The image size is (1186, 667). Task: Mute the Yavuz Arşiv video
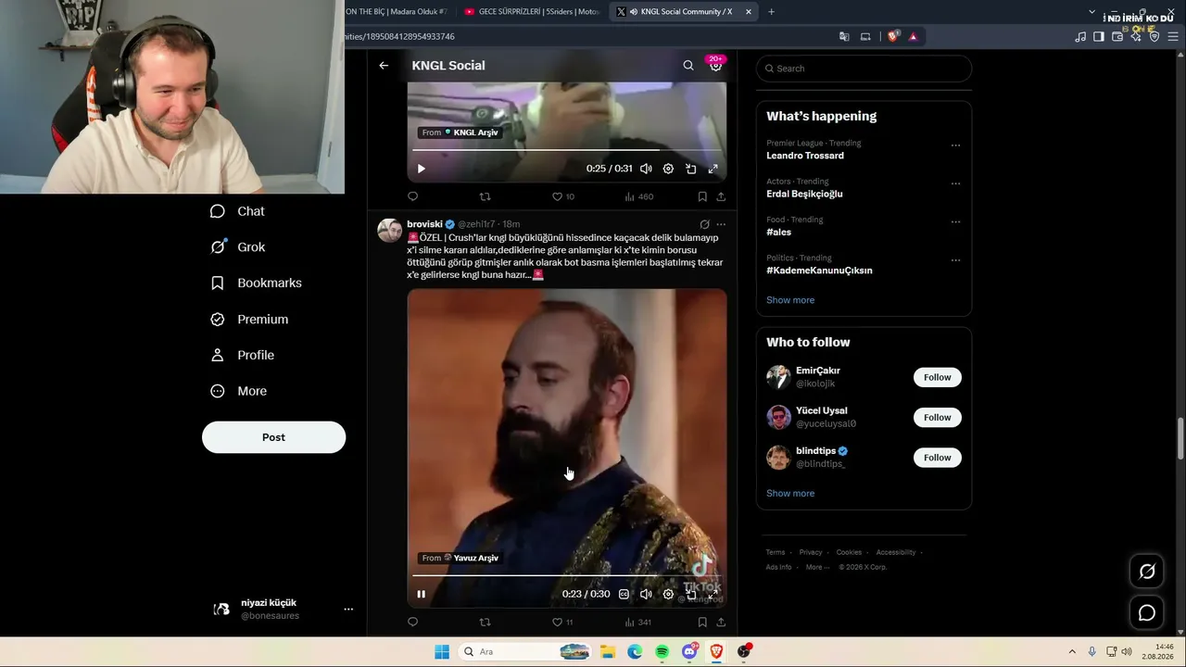[x=646, y=594]
